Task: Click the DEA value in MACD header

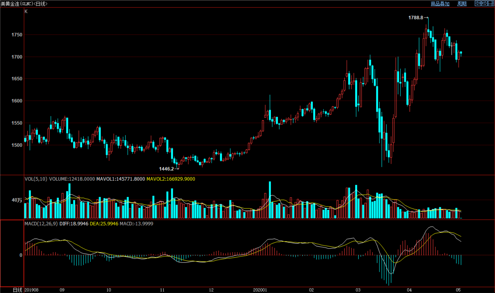Action: pyautogui.click(x=104, y=224)
